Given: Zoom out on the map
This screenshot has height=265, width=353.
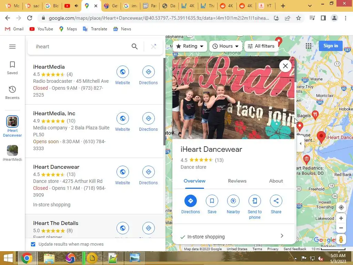Looking at the screenshot, I should [341, 228].
